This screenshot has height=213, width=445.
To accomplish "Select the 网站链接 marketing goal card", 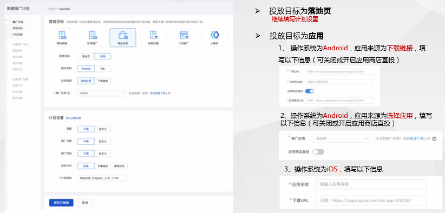I will tap(62, 37).
